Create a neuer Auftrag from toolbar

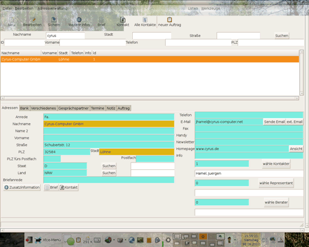pyautogui.click(x=169, y=22)
